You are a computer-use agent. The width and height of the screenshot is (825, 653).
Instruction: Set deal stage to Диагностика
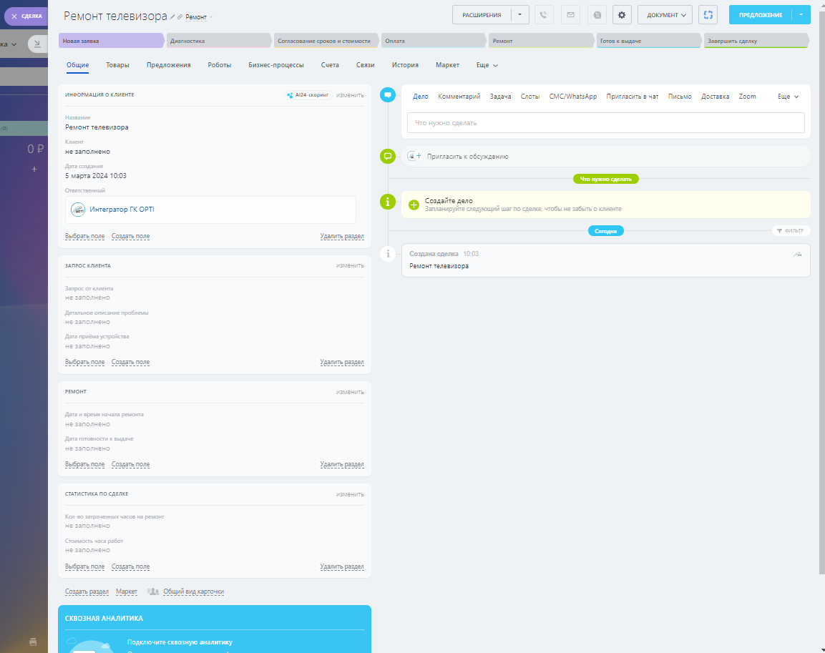[218, 41]
